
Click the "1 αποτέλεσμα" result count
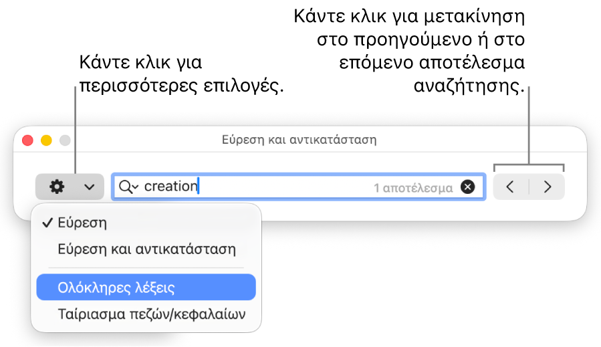pyautogui.click(x=413, y=188)
